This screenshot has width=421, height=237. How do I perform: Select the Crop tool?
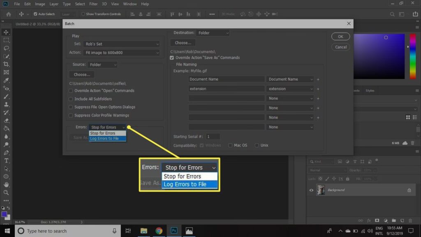click(x=6, y=64)
